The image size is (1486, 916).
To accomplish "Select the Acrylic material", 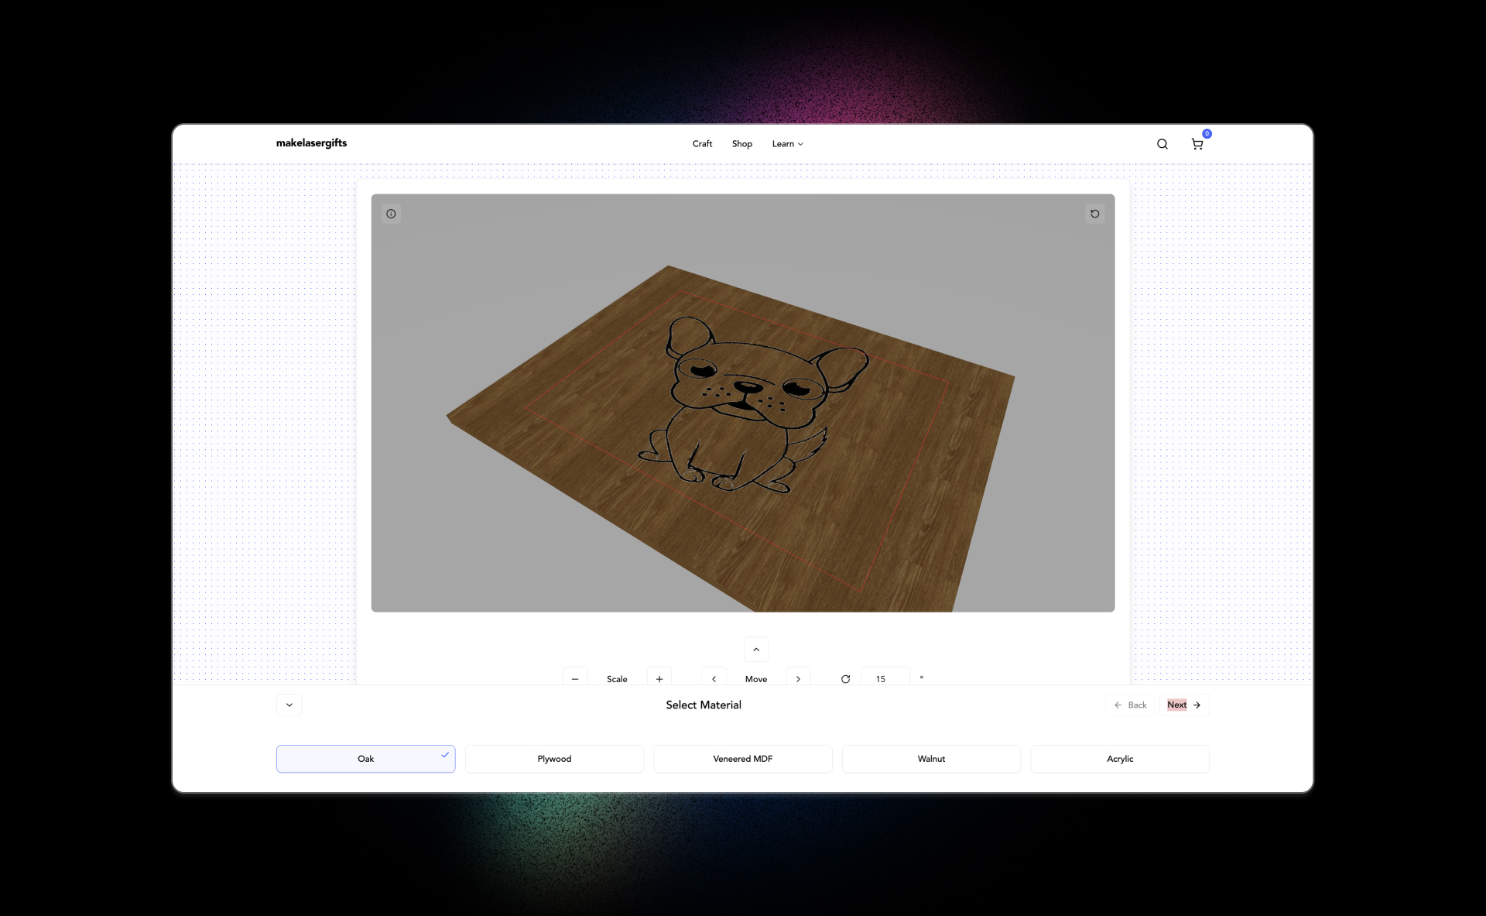I will (1119, 759).
